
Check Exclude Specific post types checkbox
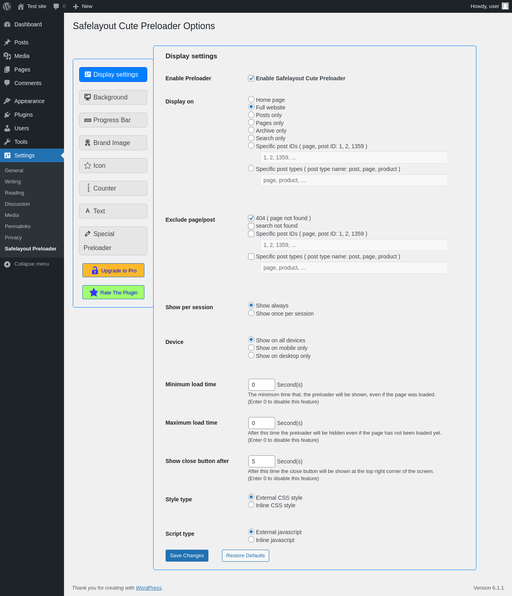tap(251, 256)
